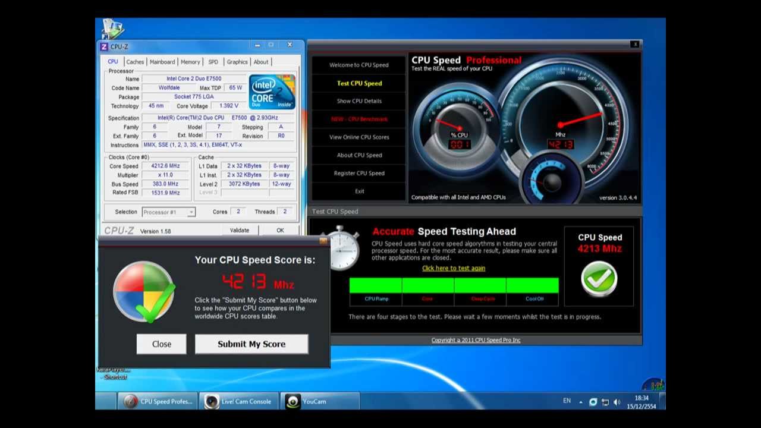Click the Max TDP value 65 W
This screenshot has height=428, width=761.
[x=235, y=88]
